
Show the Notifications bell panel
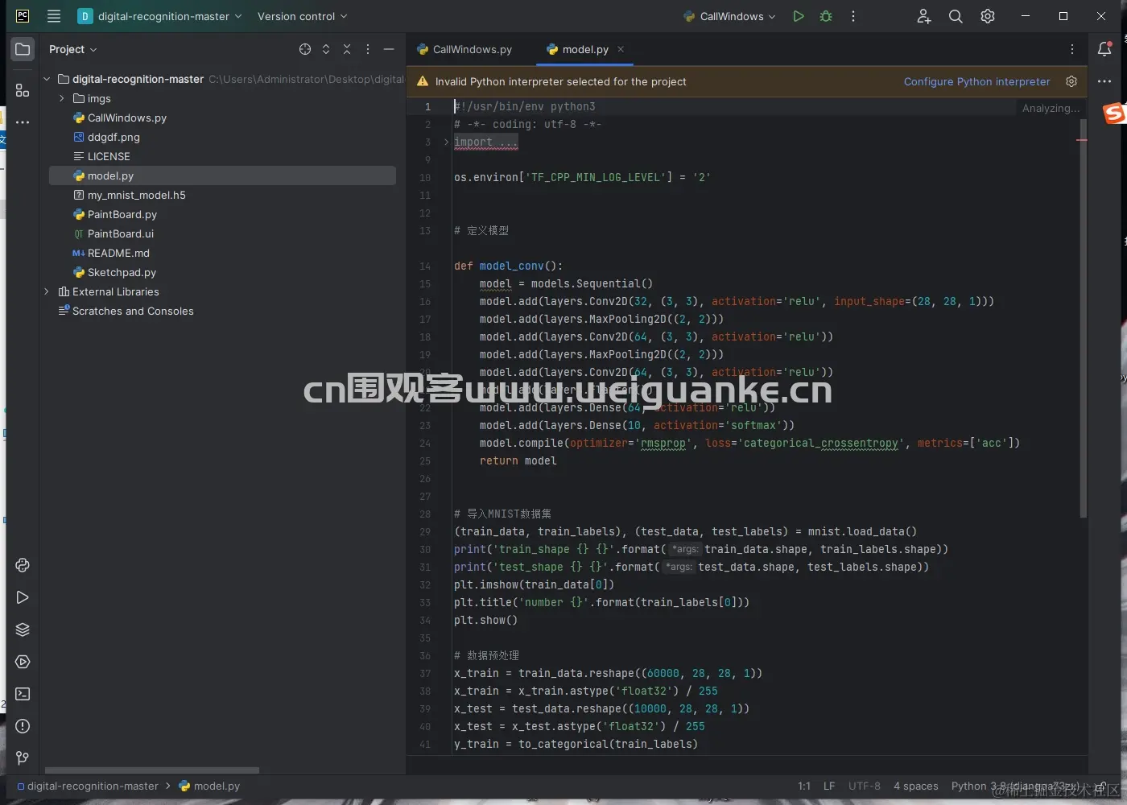1104,49
